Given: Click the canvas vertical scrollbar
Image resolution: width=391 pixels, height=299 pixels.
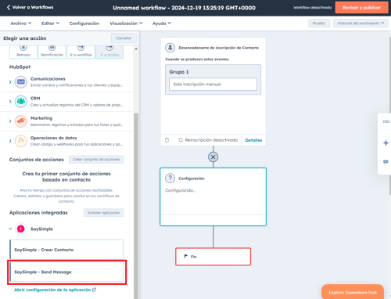Looking at the screenshot, I should click(389, 116).
